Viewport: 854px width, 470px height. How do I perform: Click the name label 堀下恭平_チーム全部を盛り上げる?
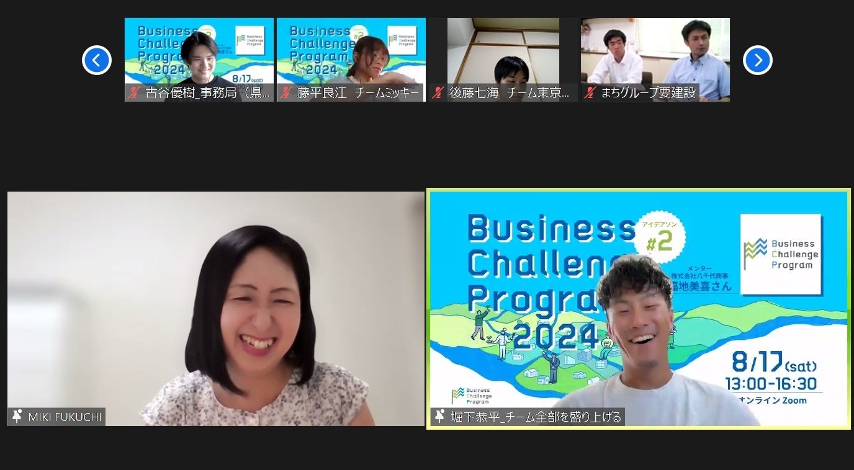click(x=536, y=417)
